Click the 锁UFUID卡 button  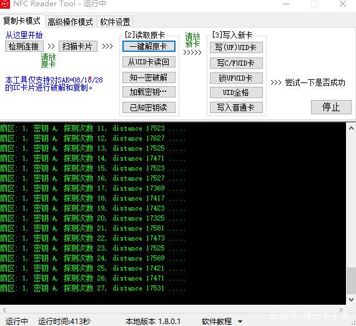tap(236, 78)
